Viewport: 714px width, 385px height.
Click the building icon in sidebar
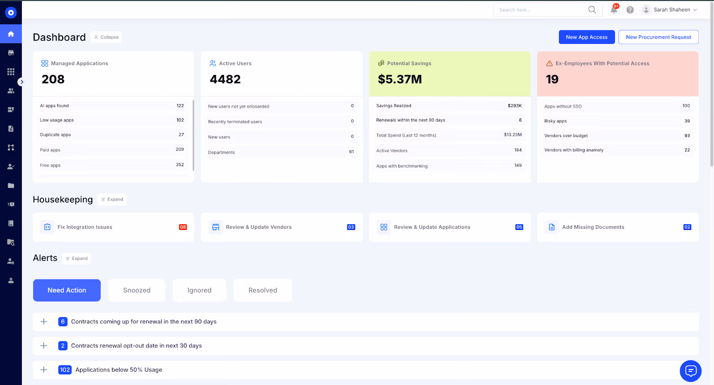11,223
